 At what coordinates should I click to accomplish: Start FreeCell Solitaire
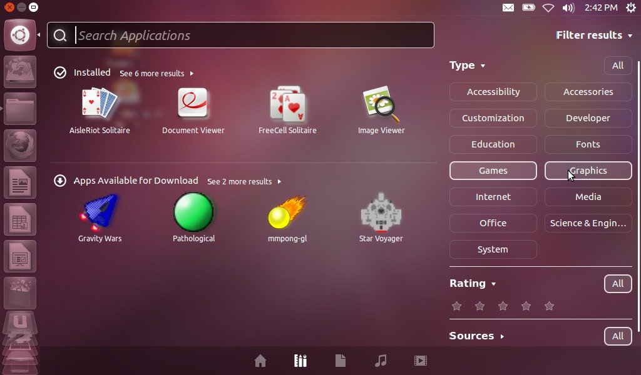pos(287,110)
